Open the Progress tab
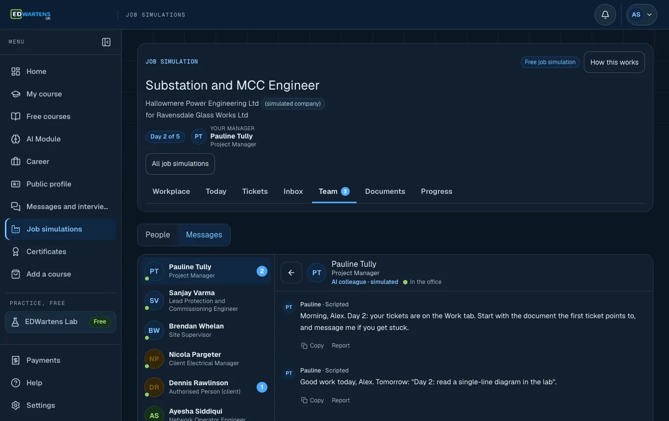The image size is (669, 421). click(x=436, y=191)
